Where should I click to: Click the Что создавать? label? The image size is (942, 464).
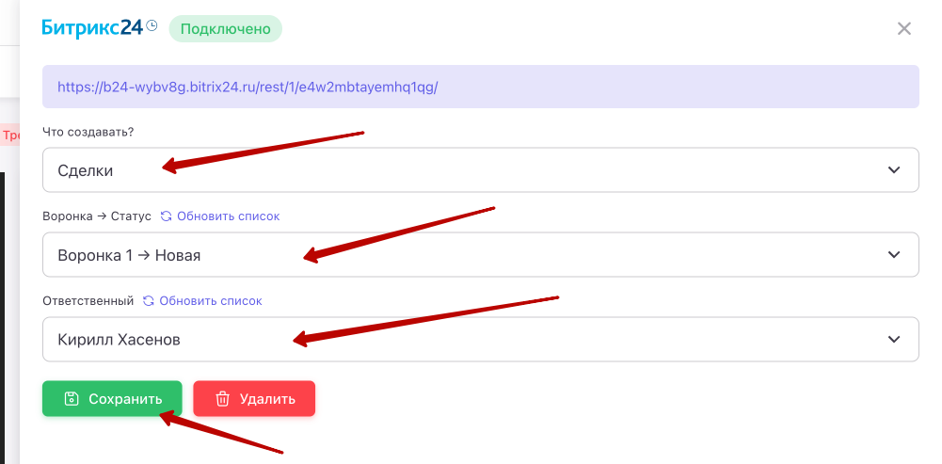[88, 132]
